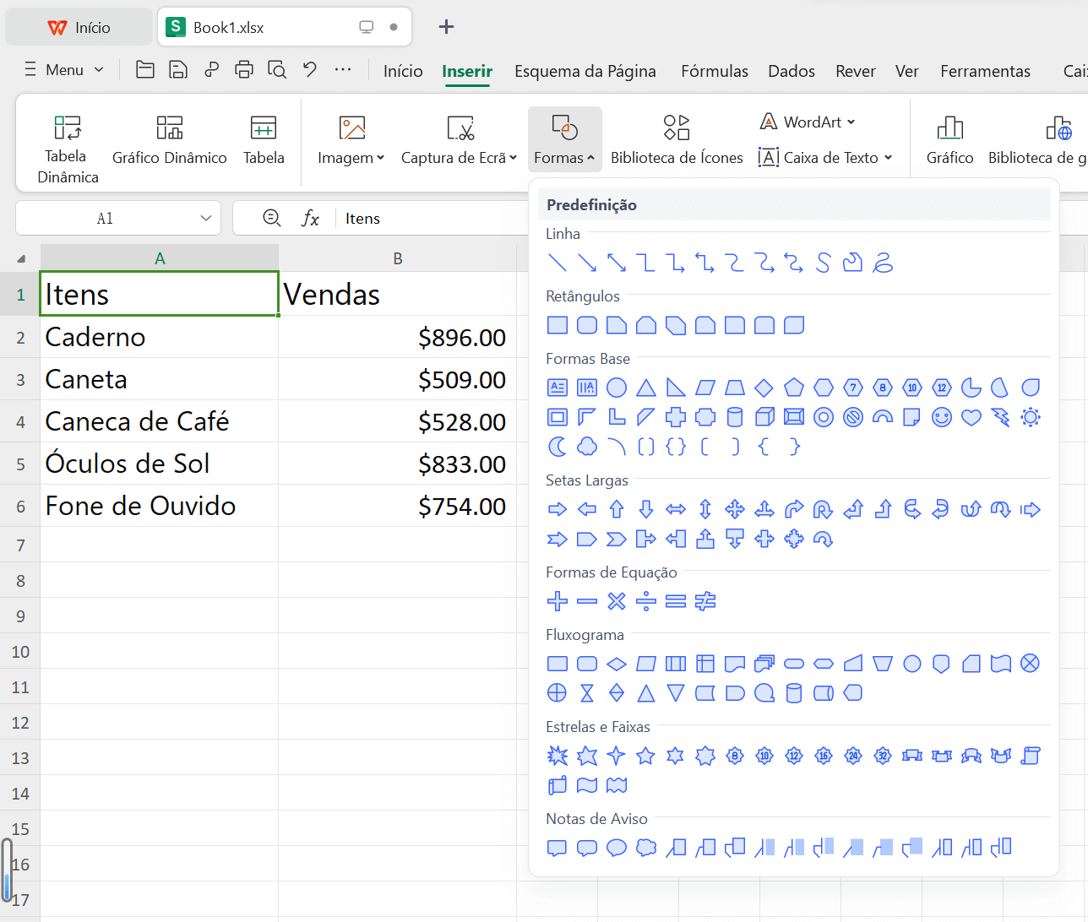Viewport: 1088px width, 922px height.
Task: Open the Imagem dropdown
Action: click(x=351, y=140)
